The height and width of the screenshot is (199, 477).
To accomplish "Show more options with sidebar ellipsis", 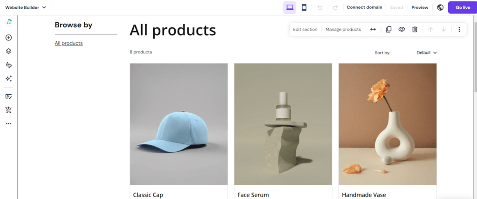I will click(8, 123).
